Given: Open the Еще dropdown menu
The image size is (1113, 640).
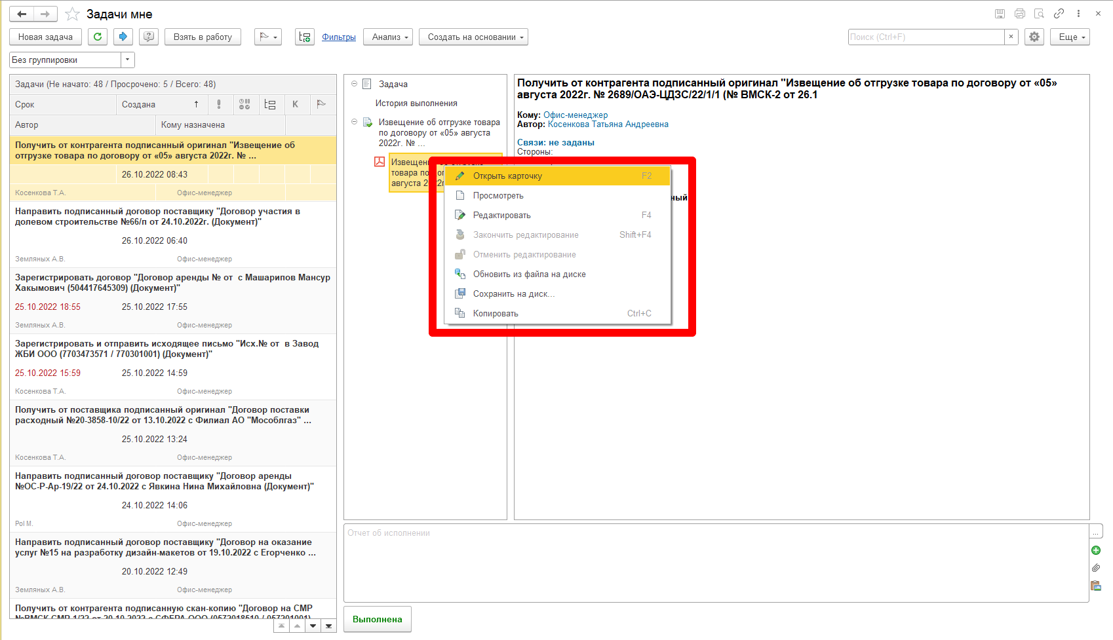Looking at the screenshot, I should click(x=1070, y=37).
